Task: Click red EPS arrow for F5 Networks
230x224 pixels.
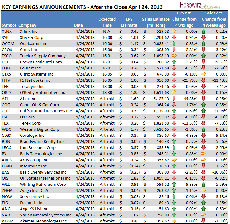Action: click(174, 80)
